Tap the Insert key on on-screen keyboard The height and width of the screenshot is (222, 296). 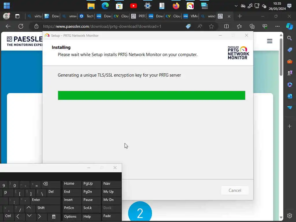tap(72, 201)
